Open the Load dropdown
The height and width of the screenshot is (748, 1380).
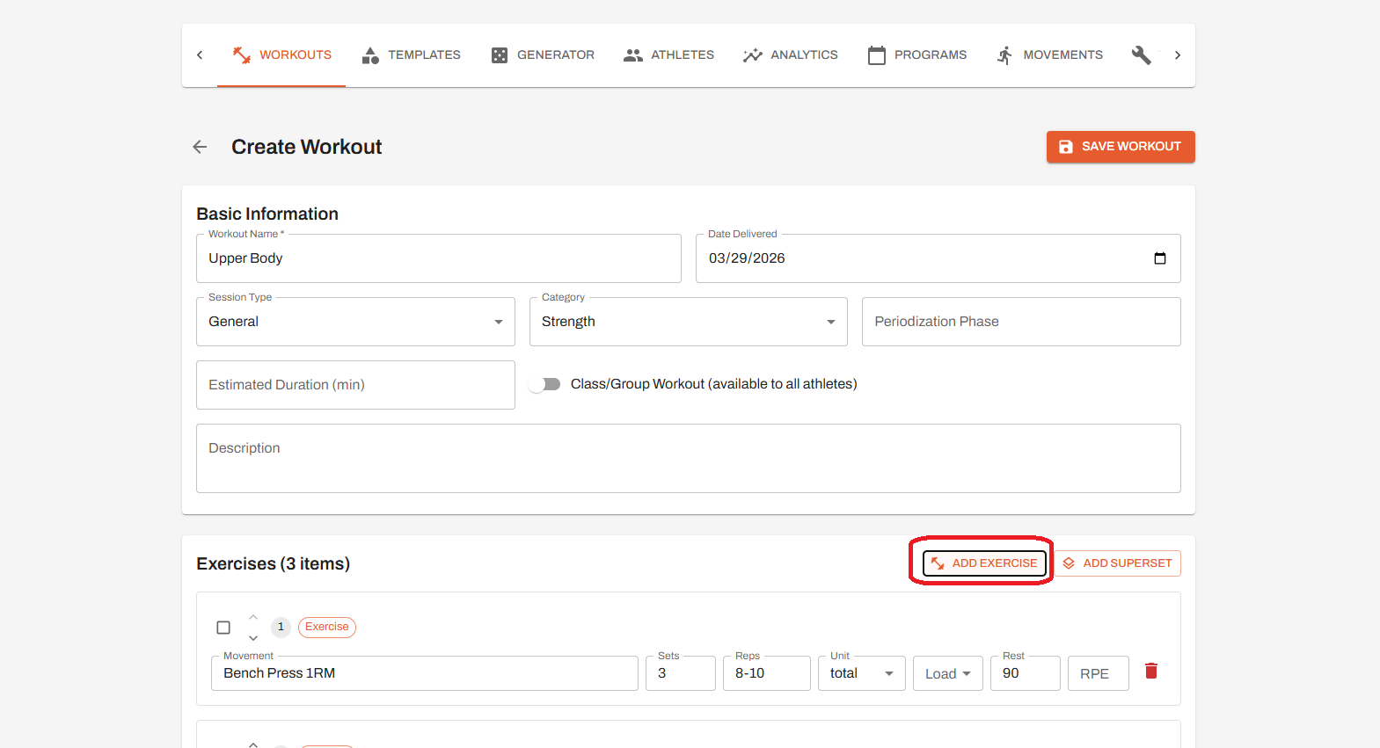(x=947, y=673)
